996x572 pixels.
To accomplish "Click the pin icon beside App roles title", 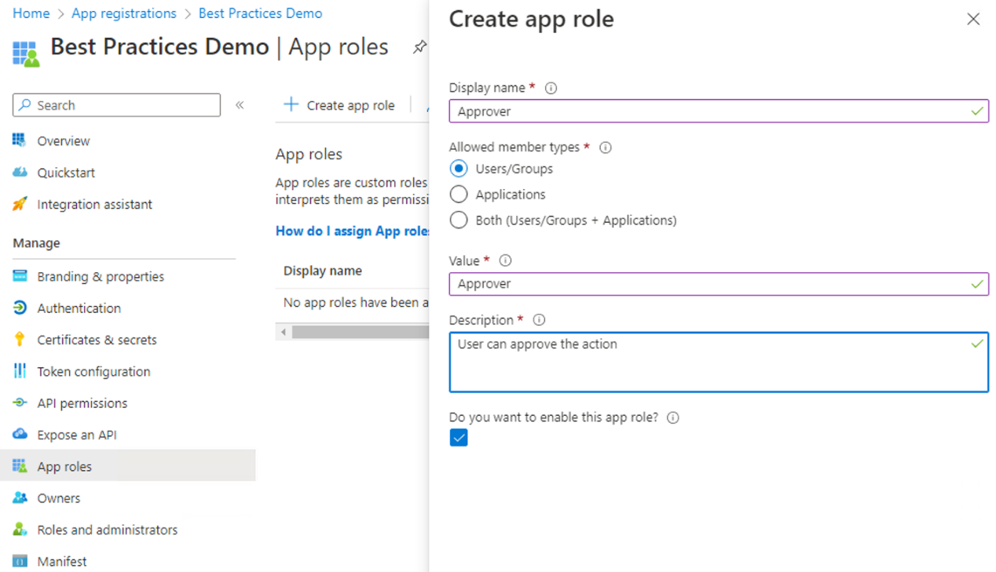I will [x=419, y=46].
